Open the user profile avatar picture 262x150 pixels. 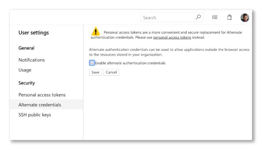[245, 17]
